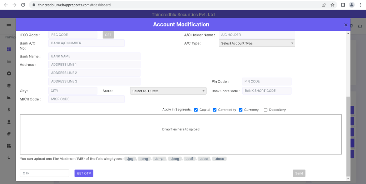Open the database stack icon in sidebar

[9, 86]
